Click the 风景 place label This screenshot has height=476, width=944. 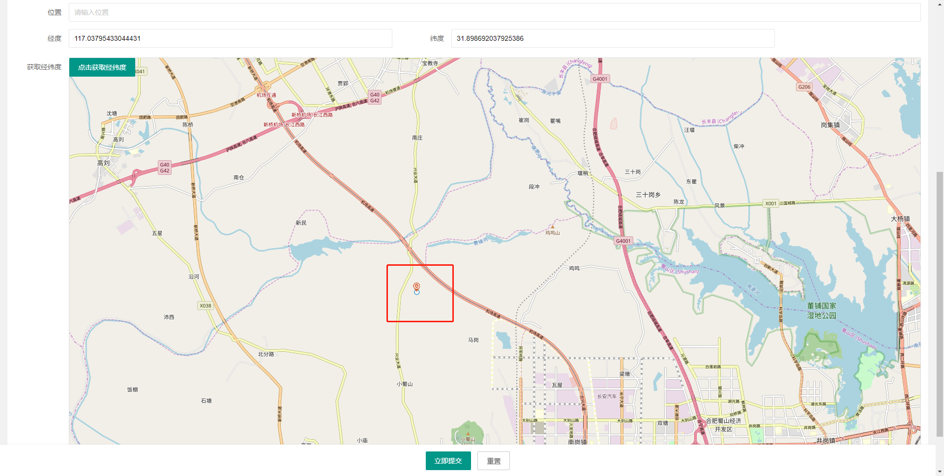[720, 206]
